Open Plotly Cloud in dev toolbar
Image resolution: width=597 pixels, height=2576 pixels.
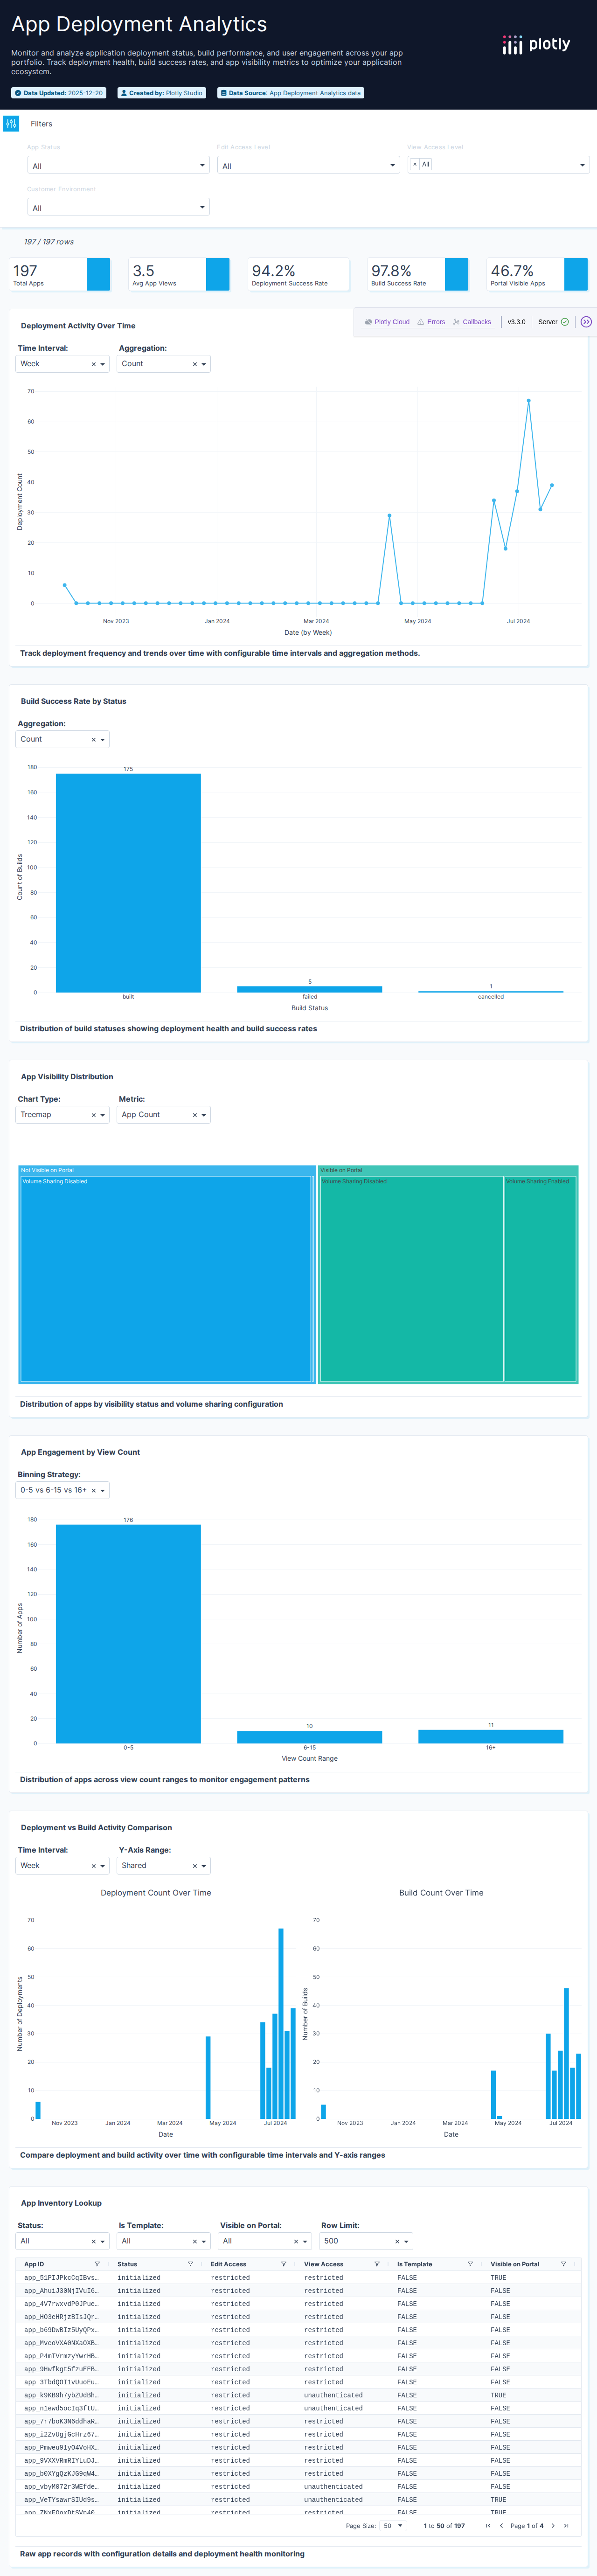(387, 322)
